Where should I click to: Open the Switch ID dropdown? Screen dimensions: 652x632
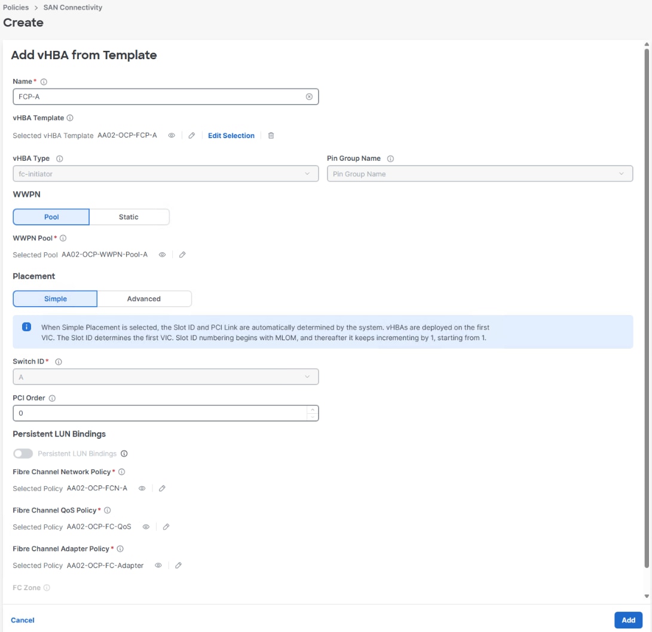tap(166, 377)
